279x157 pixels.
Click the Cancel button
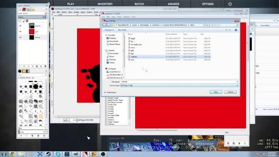(230, 92)
